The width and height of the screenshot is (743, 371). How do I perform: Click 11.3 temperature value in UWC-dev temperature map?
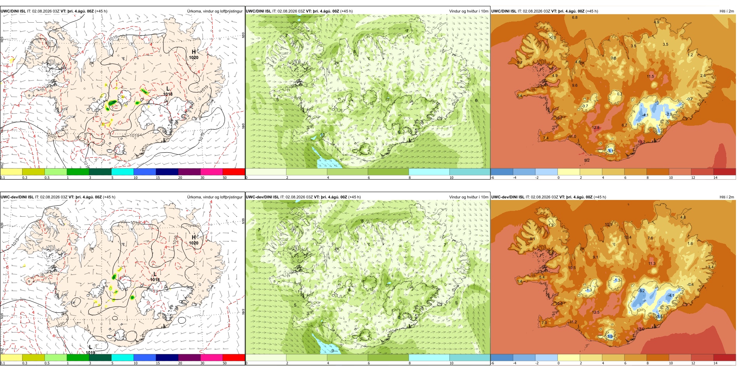click(x=652, y=264)
